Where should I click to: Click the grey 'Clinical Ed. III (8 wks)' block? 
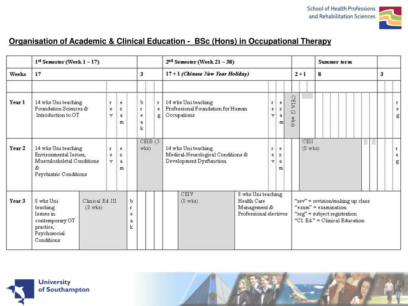coord(103,220)
